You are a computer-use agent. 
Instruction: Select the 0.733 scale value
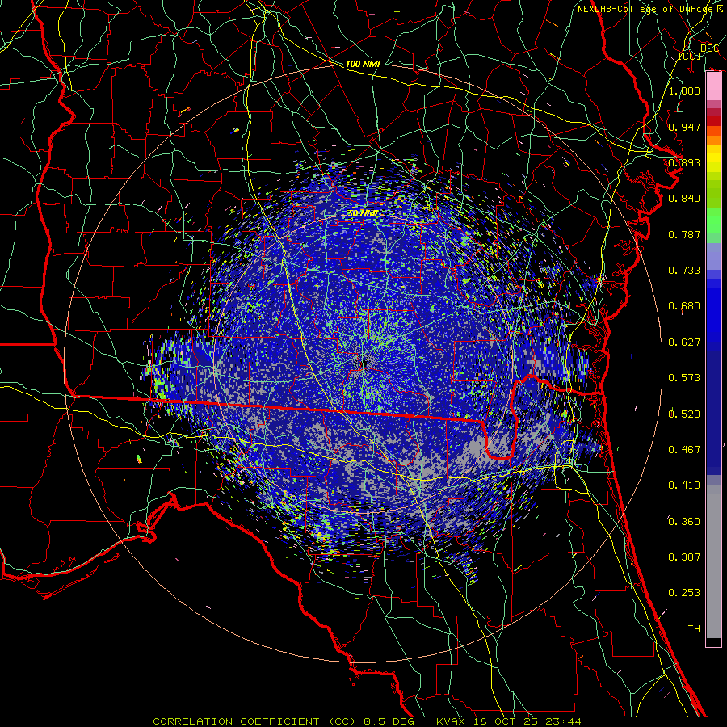[x=684, y=271]
